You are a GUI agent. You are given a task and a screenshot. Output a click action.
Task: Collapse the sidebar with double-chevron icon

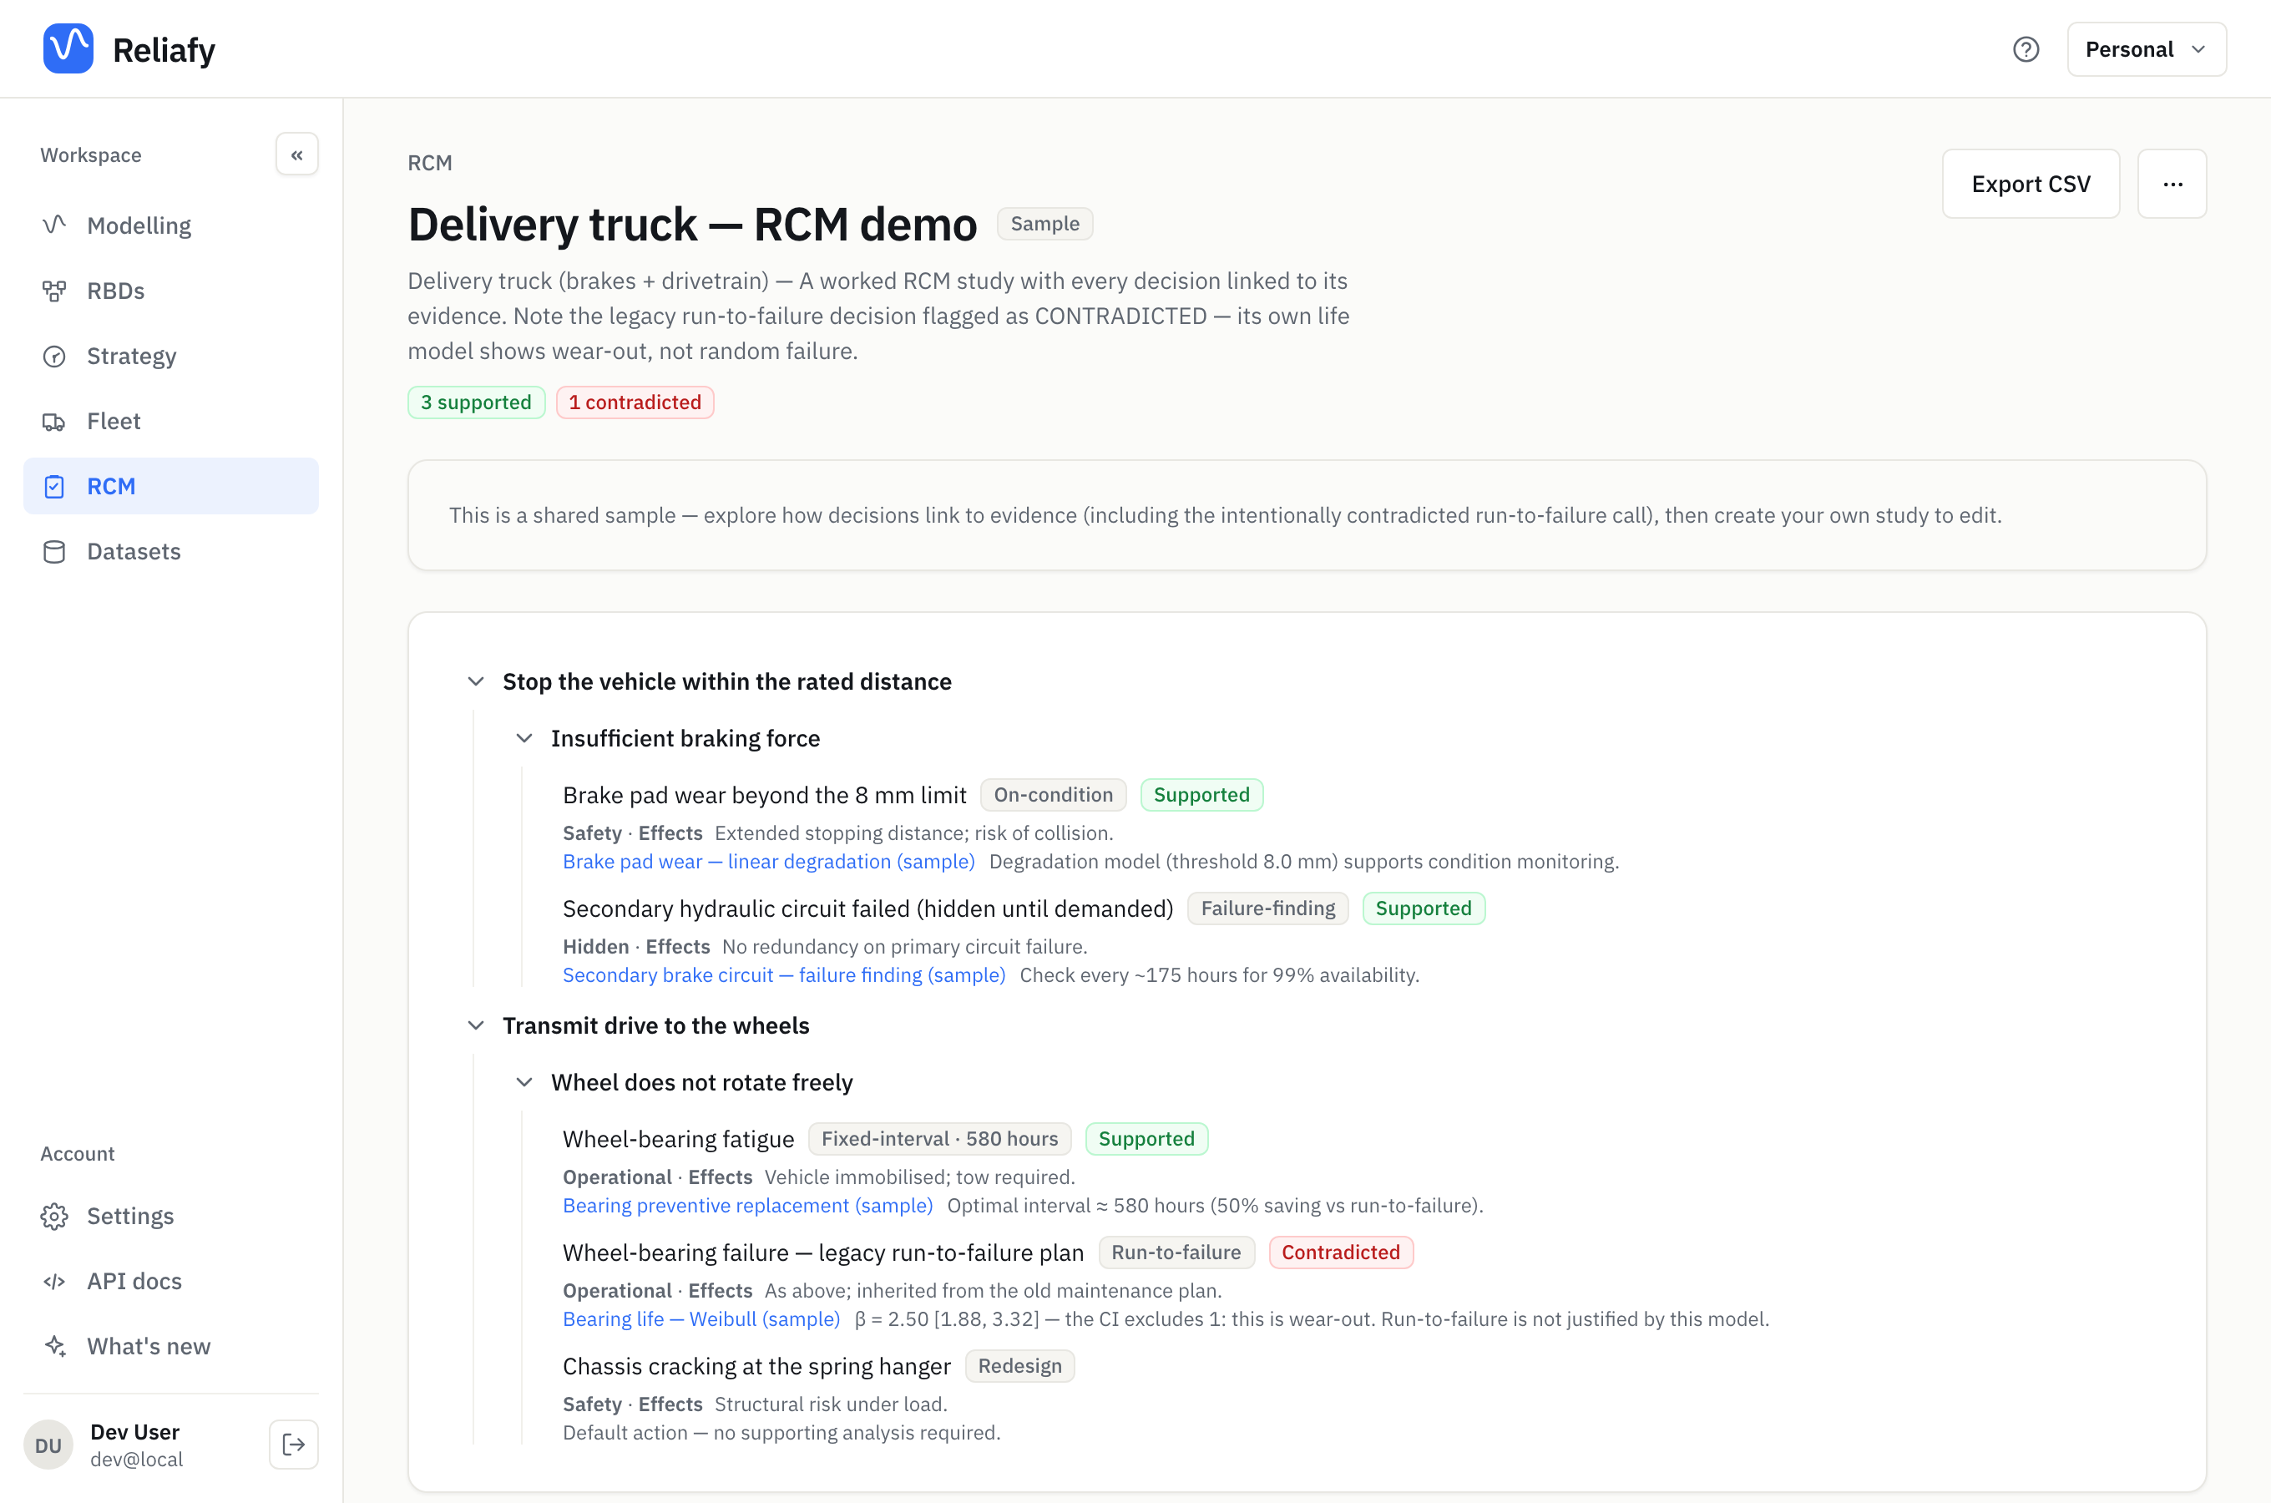[297, 154]
